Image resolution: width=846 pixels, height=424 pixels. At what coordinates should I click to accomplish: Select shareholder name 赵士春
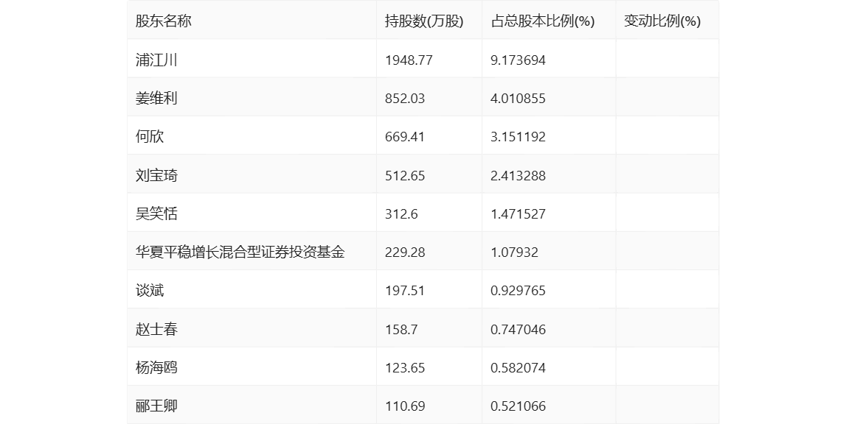[156, 329]
